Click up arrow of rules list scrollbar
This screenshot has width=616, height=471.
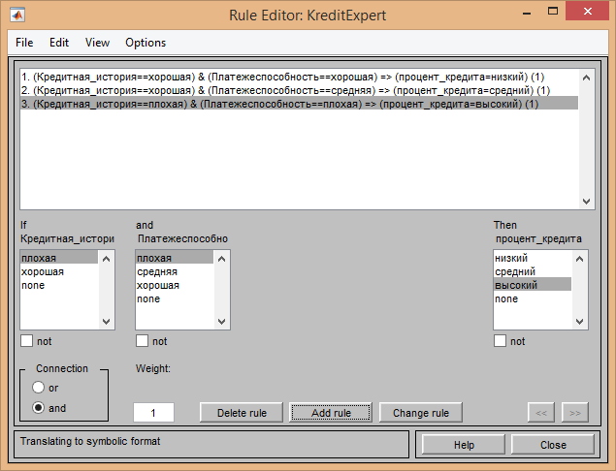click(587, 78)
